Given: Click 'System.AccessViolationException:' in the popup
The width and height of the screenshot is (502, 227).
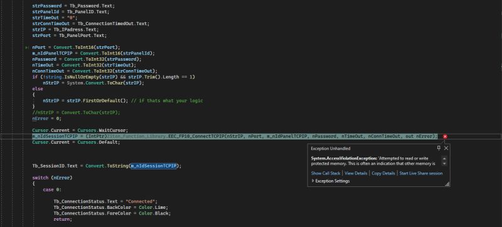Looking at the screenshot, I should pos(344,158).
